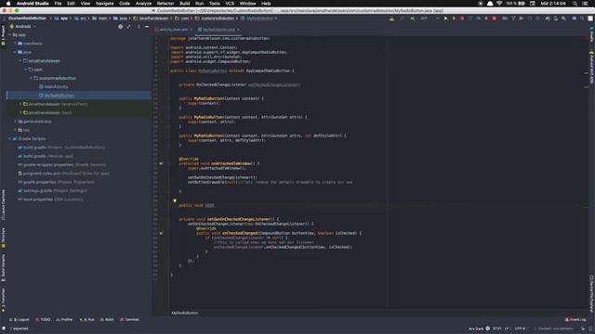Open the Refactor menu
Image resolution: width=595 pixels, height=334 pixels.
point(165,4)
